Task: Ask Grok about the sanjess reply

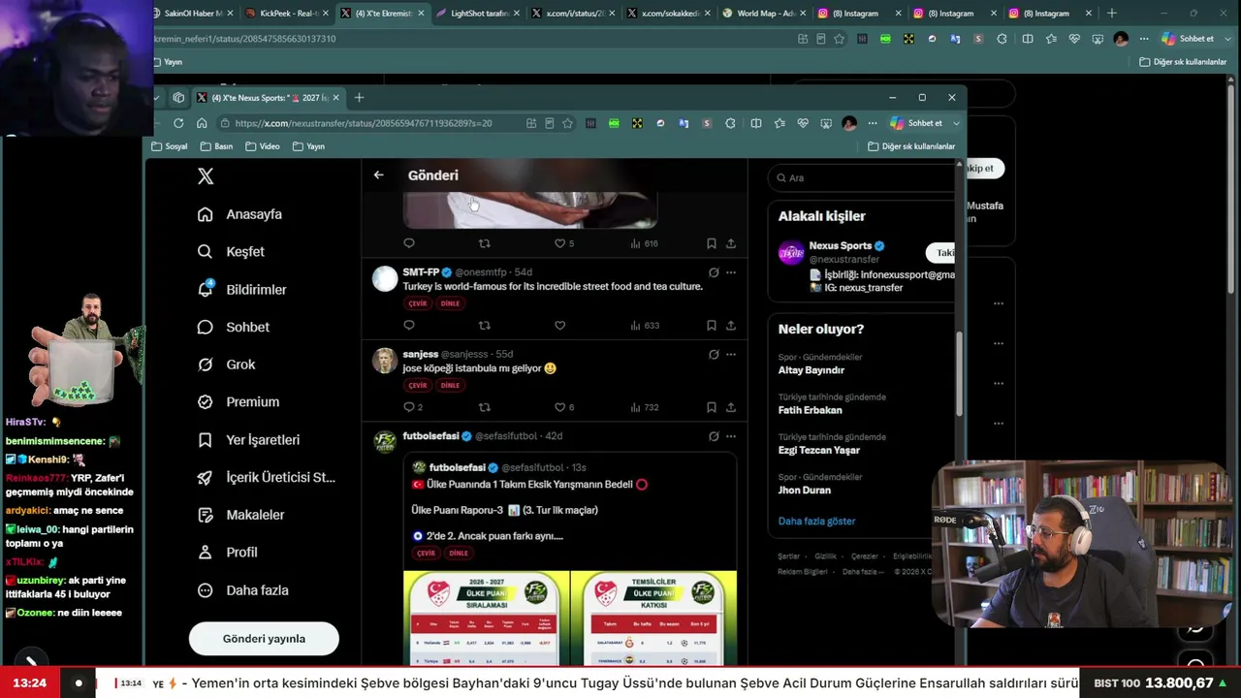Action: click(x=714, y=355)
